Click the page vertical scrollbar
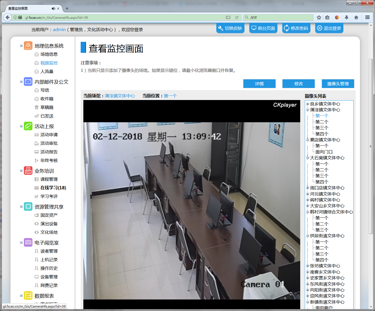 coord(371,147)
